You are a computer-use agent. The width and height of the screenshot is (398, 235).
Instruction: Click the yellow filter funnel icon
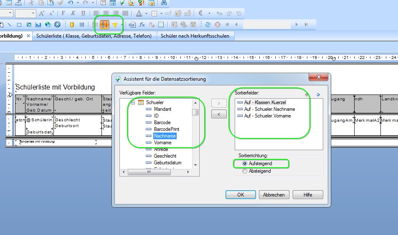(115, 25)
